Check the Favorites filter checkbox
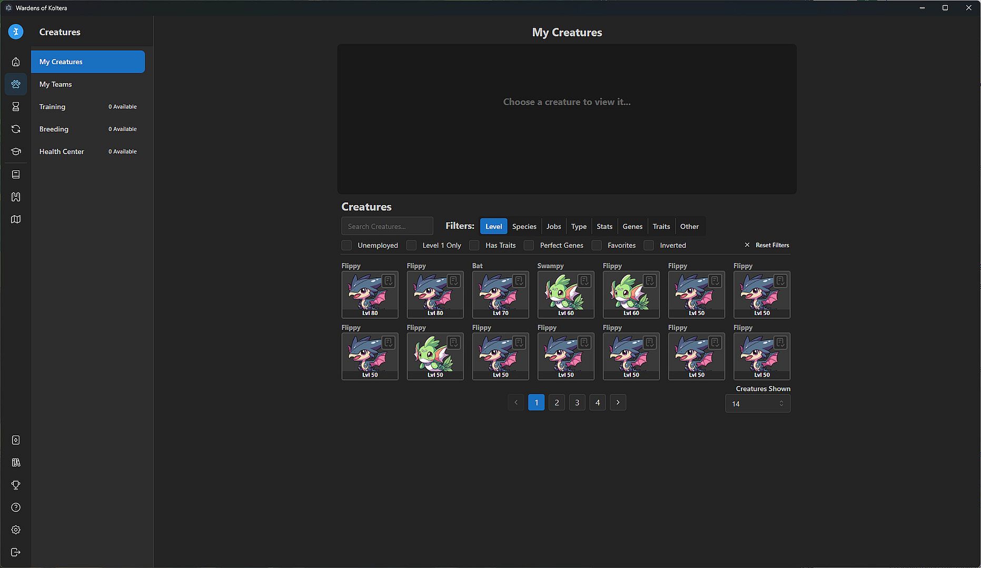Viewport: 981px width, 568px height. pos(597,246)
